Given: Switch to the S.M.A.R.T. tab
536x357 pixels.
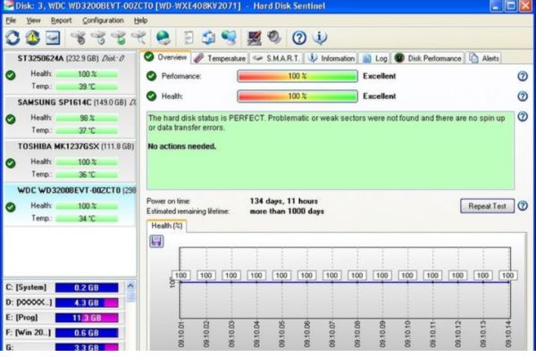Looking at the screenshot, I should pyautogui.click(x=277, y=58).
